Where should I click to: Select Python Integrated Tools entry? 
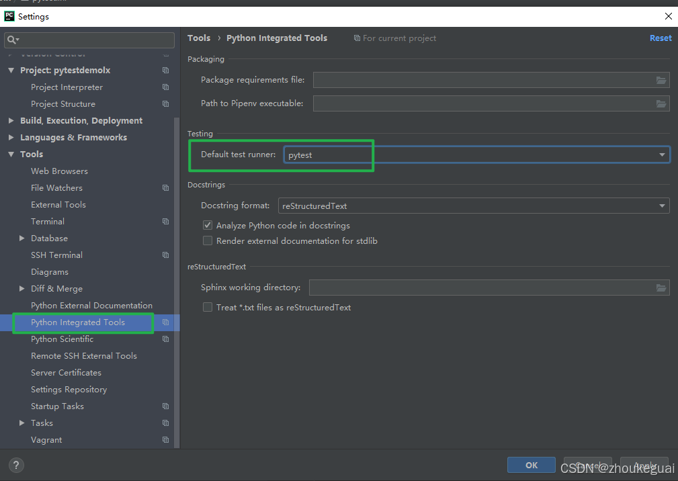coord(78,322)
